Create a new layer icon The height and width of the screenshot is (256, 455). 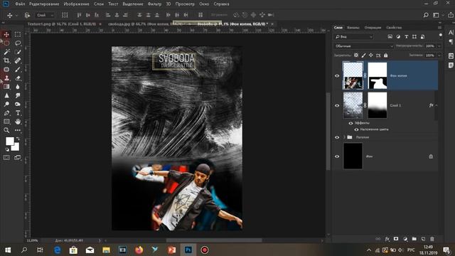click(x=423, y=239)
